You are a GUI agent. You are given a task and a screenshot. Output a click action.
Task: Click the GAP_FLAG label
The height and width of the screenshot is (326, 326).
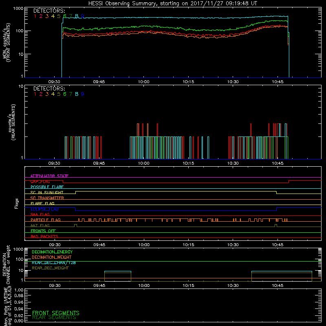[40, 181]
